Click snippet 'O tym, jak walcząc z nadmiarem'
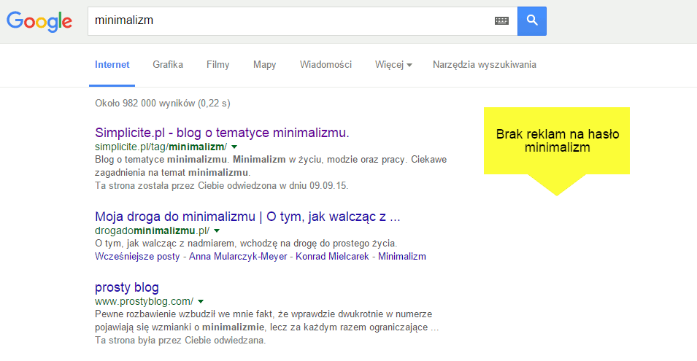Image resolution: width=697 pixels, height=361 pixels. pyautogui.click(x=246, y=244)
